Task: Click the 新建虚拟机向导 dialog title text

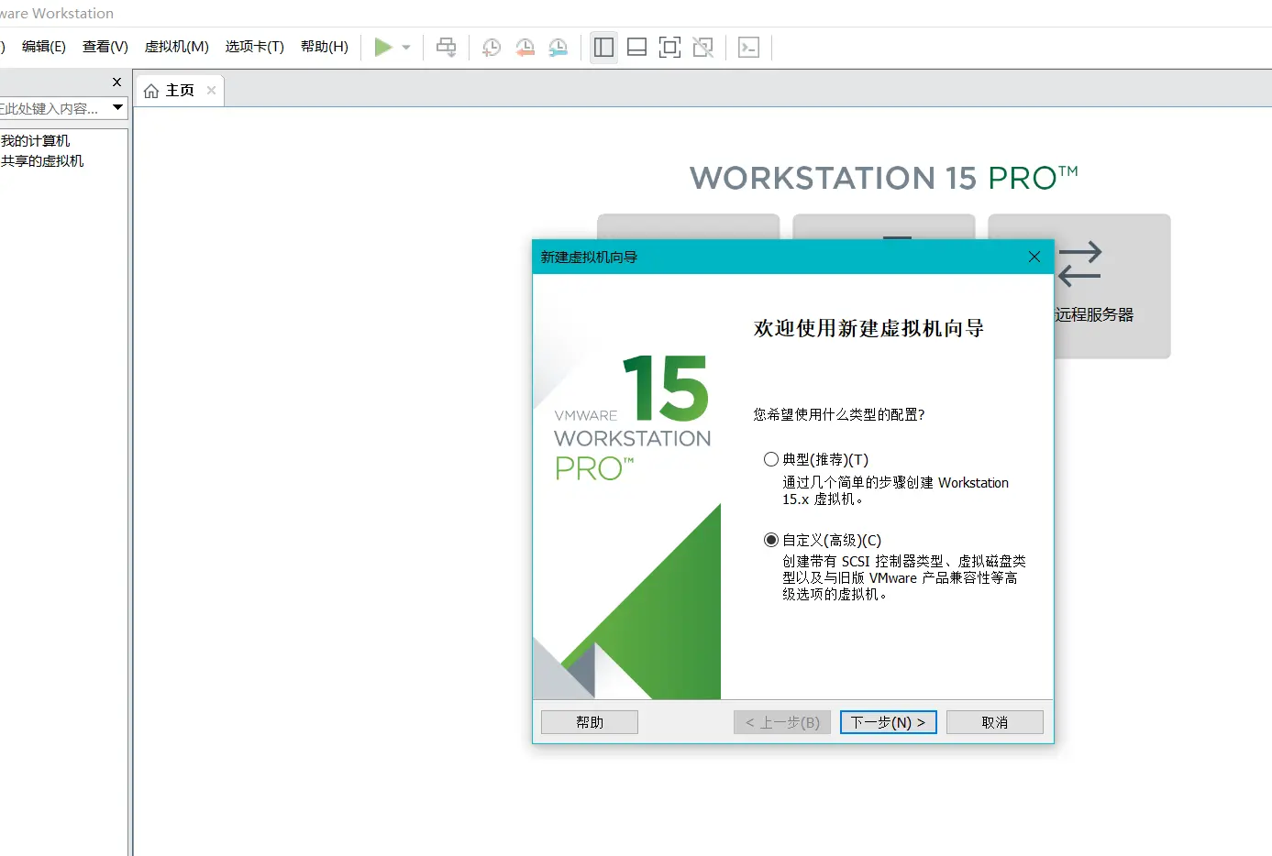Action: click(x=589, y=257)
